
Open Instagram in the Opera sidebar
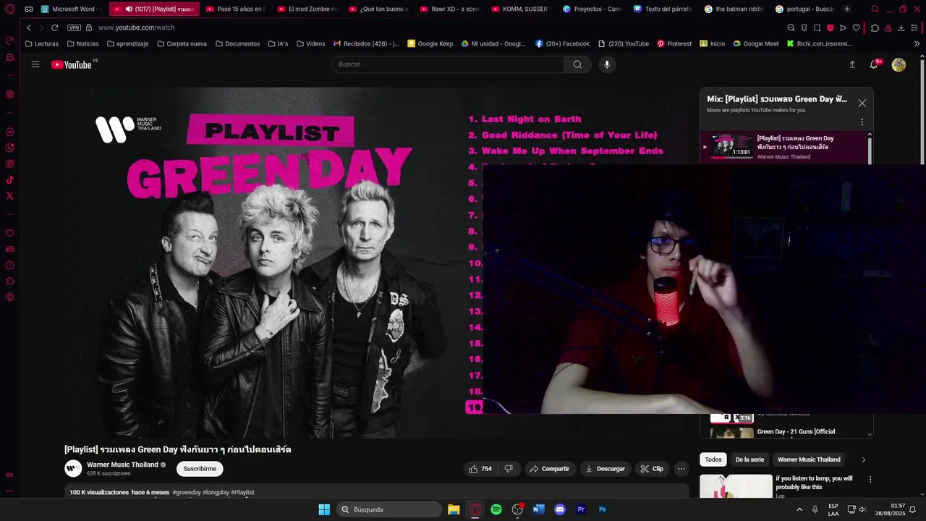(10, 164)
